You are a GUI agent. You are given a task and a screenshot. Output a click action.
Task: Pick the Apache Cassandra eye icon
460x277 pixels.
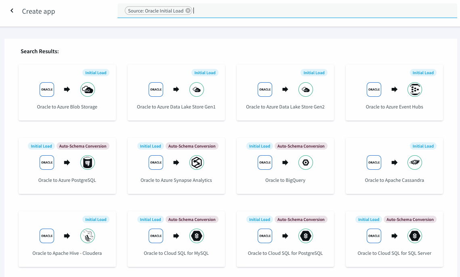(415, 162)
